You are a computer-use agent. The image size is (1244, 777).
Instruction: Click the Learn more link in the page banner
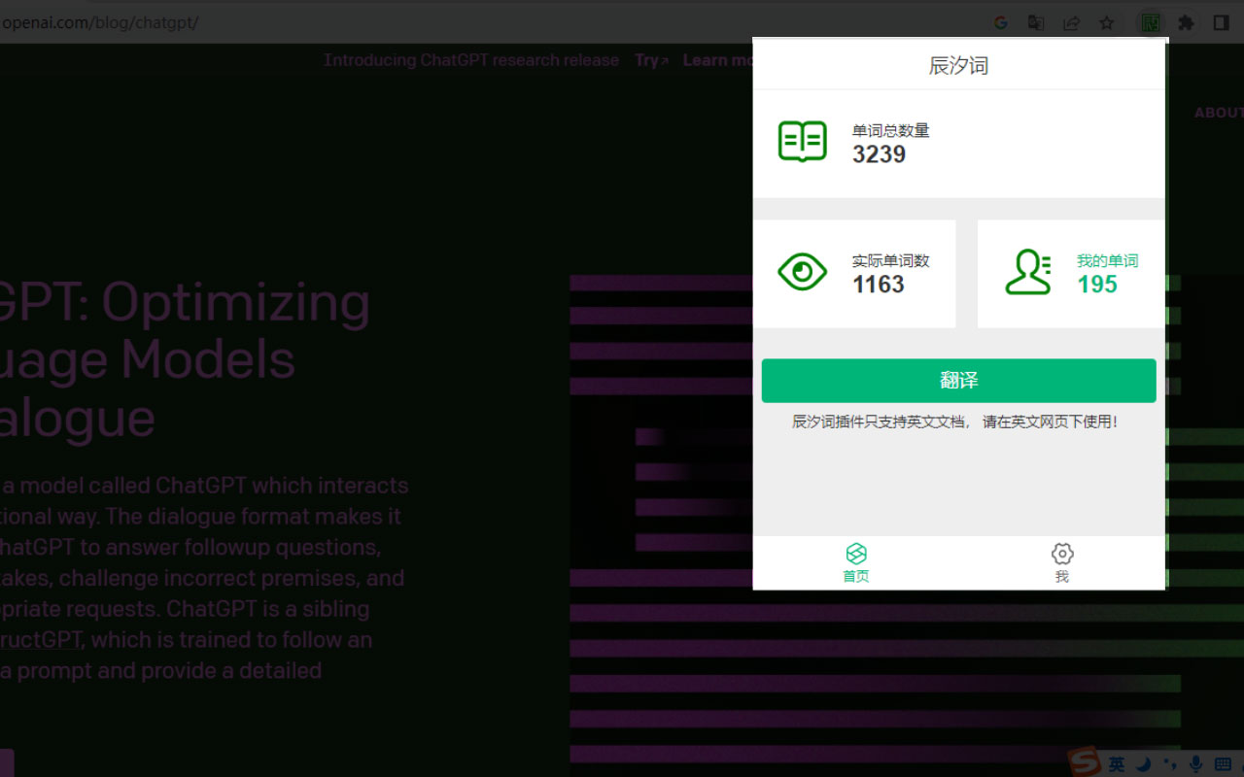pyautogui.click(x=718, y=60)
